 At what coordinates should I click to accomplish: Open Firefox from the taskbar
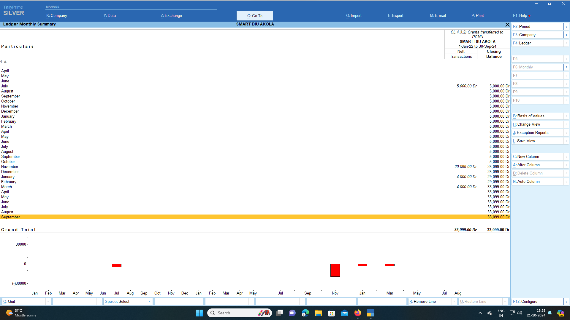click(x=357, y=313)
